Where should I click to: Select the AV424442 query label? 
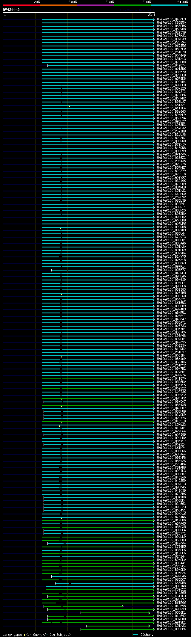click(11, 10)
